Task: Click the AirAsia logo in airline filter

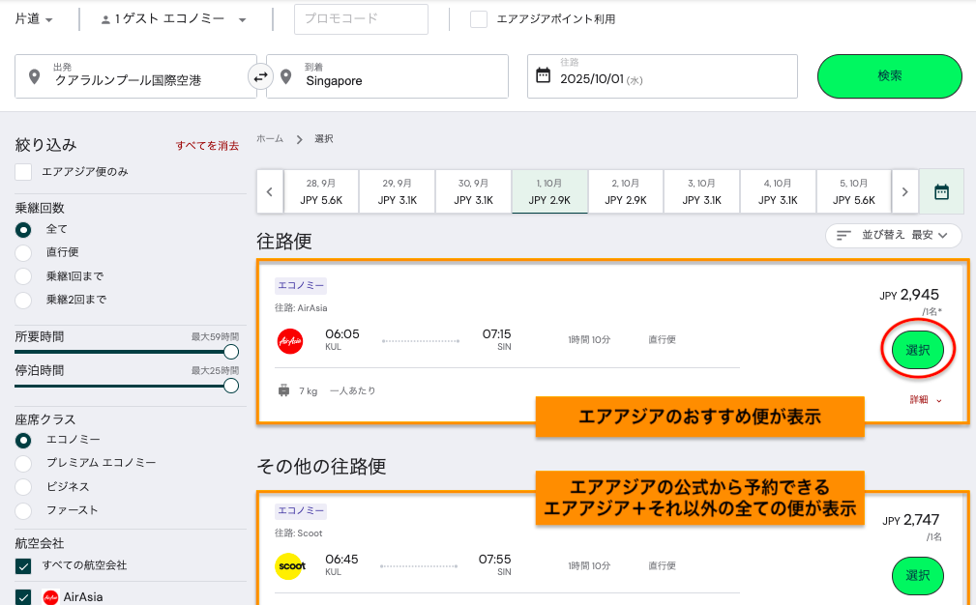Action: click(x=51, y=597)
